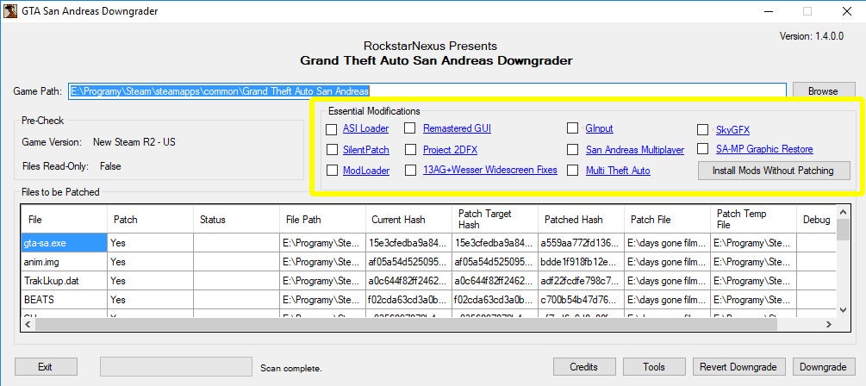Click the horizontal scrollbar thumb
866x386 pixels.
click(x=406, y=325)
